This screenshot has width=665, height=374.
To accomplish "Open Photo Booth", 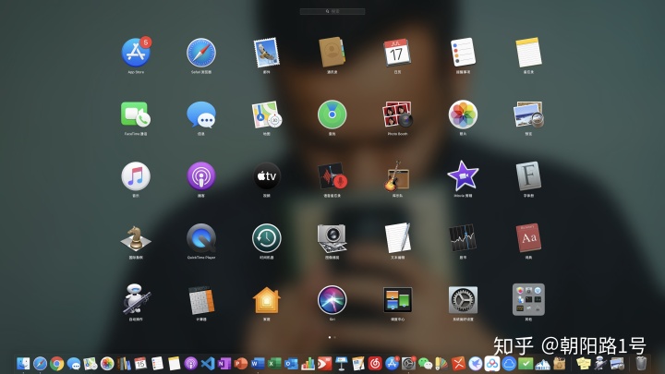I will tap(397, 115).
